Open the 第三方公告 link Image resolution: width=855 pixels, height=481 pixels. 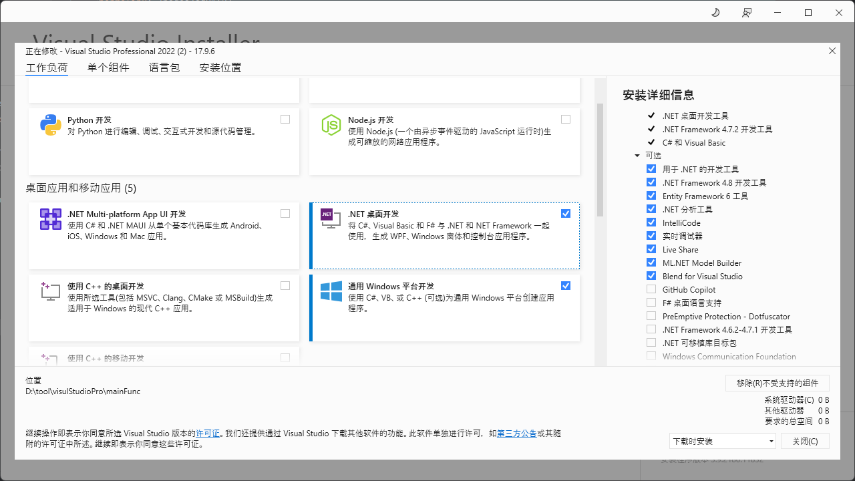point(516,434)
